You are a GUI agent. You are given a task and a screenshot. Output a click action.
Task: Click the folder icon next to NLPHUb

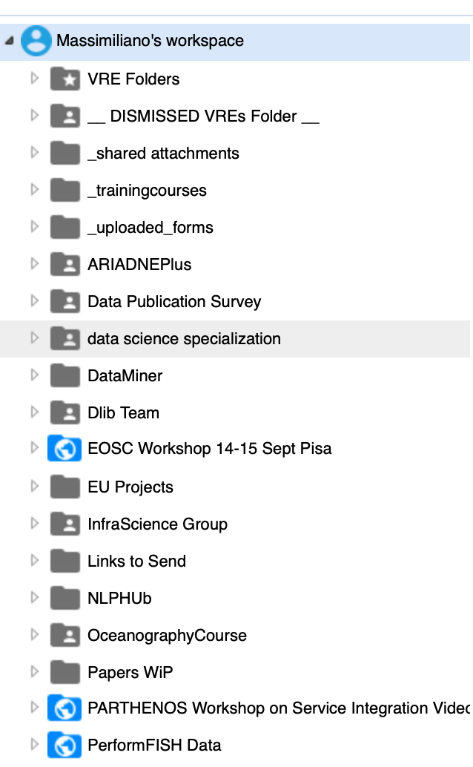[65, 598]
